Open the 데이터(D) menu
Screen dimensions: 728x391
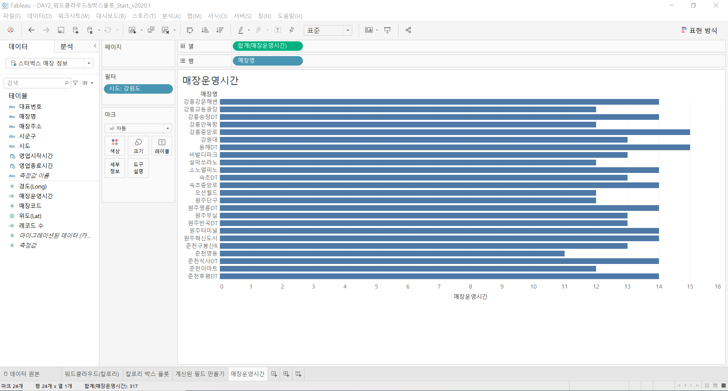pos(39,16)
